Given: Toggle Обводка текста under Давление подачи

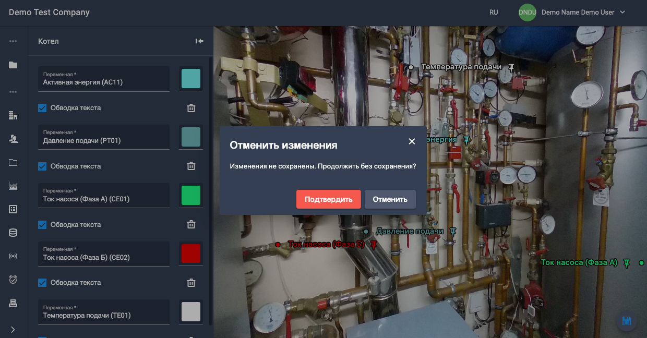Looking at the screenshot, I should pos(43,166).
